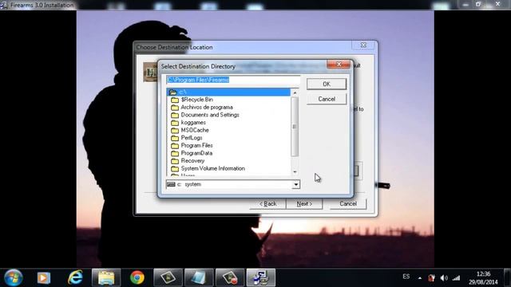Select the MSOCache folder

(195, 130)
